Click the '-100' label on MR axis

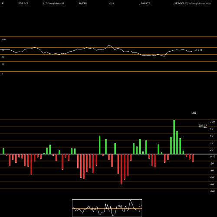tap(213, 191)
